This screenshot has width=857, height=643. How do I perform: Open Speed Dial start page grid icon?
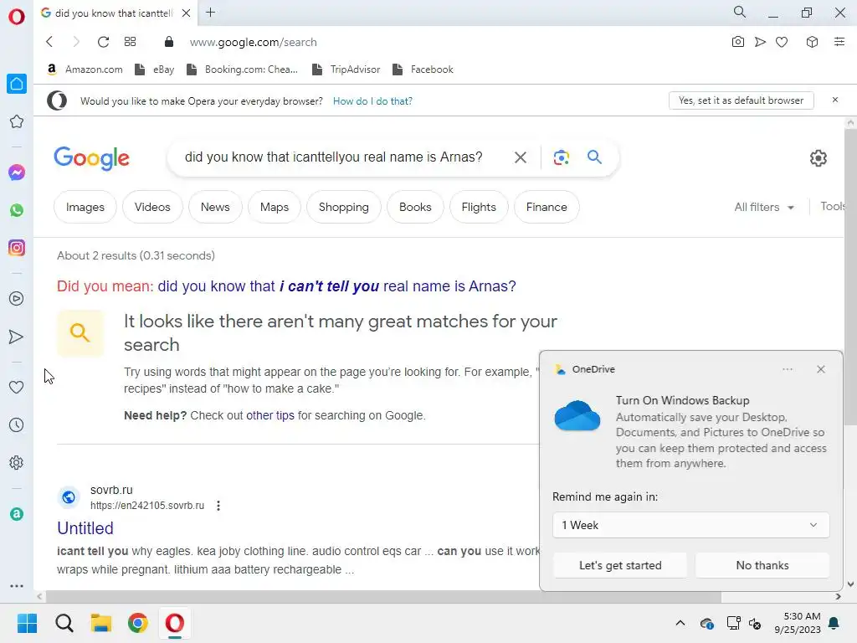130,42
